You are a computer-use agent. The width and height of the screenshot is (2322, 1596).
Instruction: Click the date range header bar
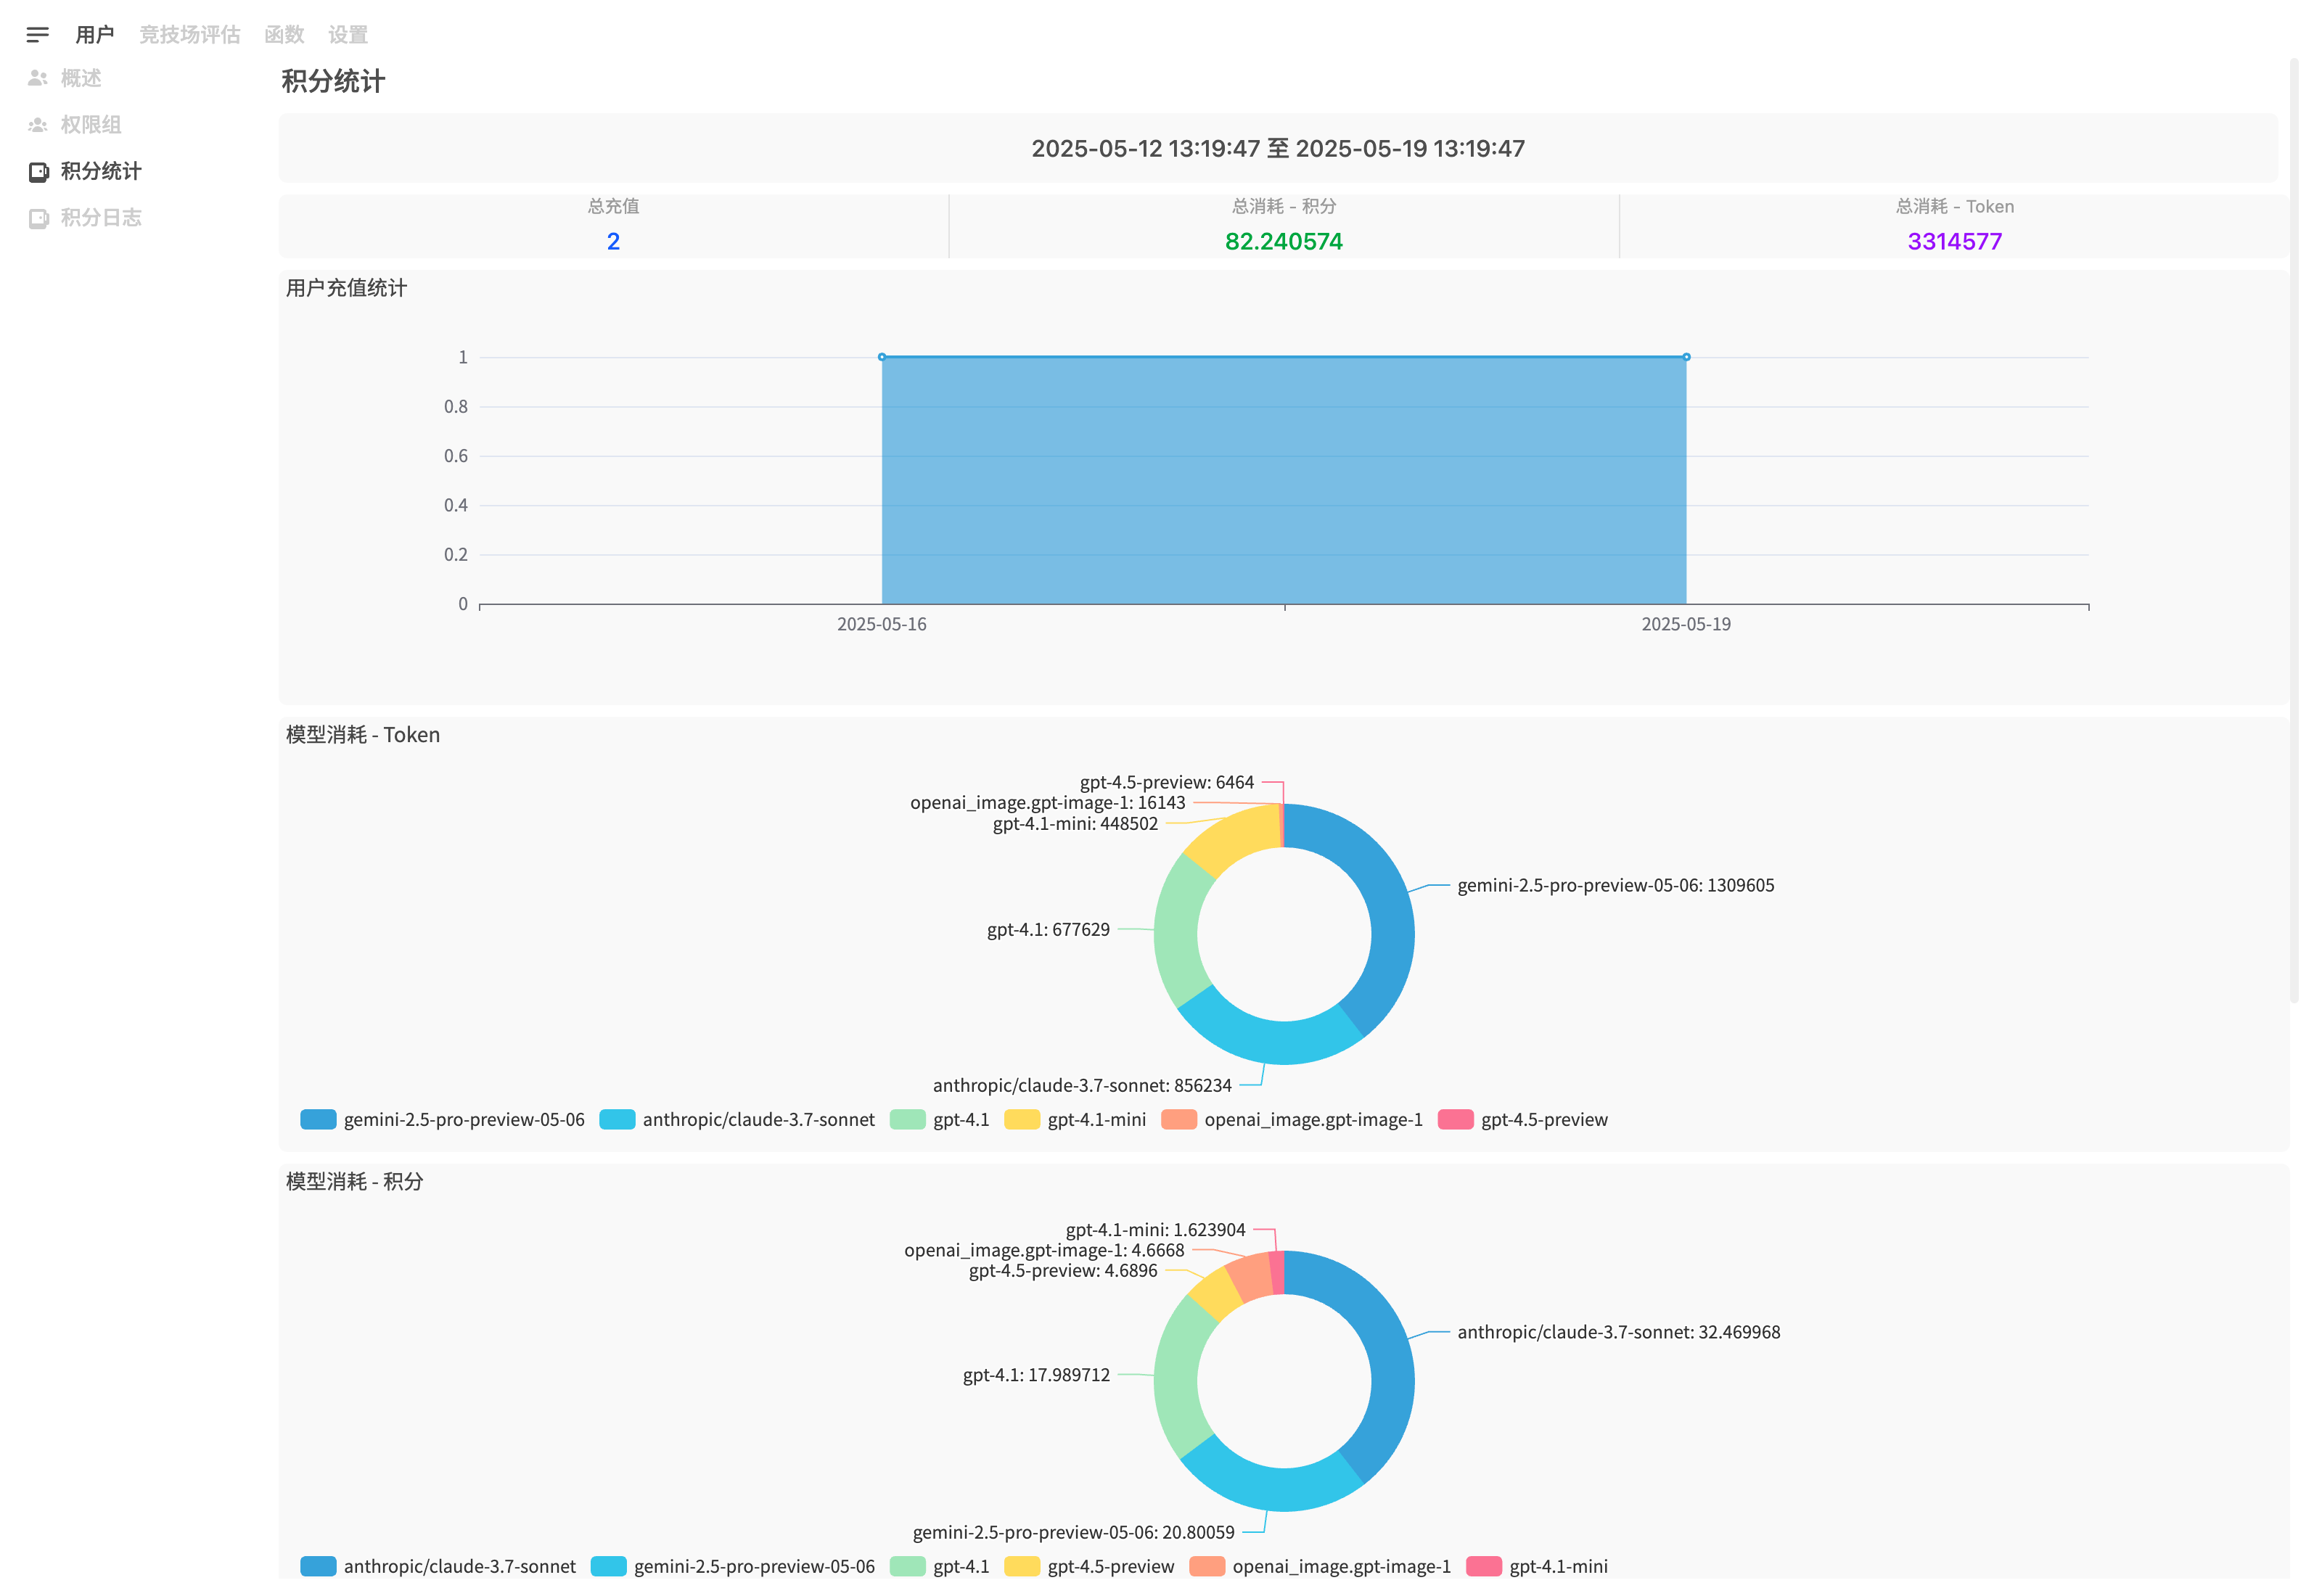[1278, 149]
